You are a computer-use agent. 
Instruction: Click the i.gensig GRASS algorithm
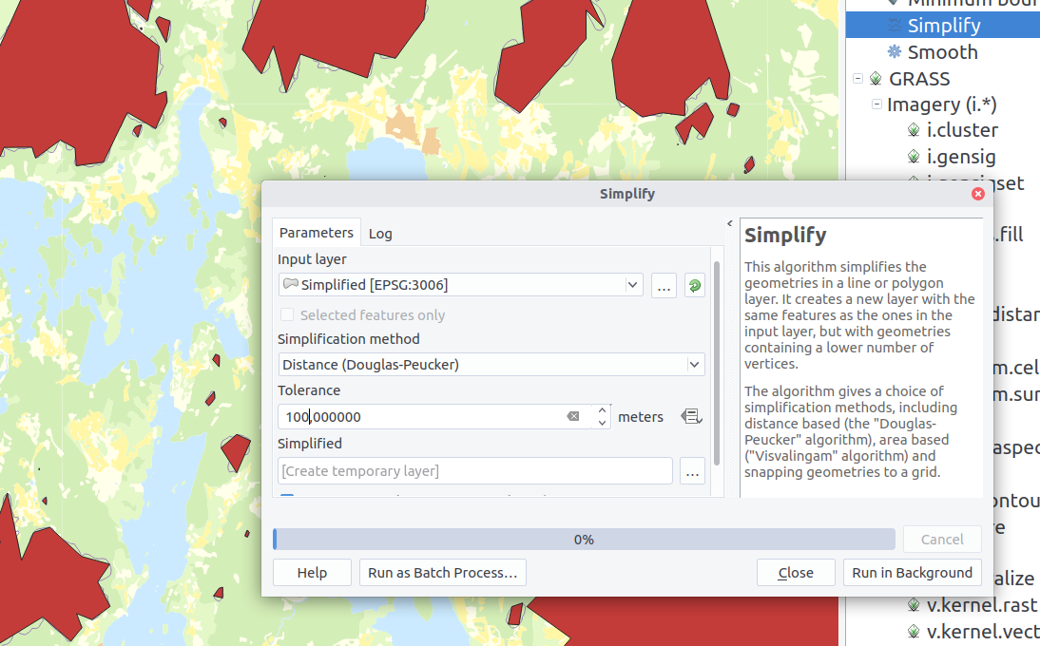click(x=962, y=157)
